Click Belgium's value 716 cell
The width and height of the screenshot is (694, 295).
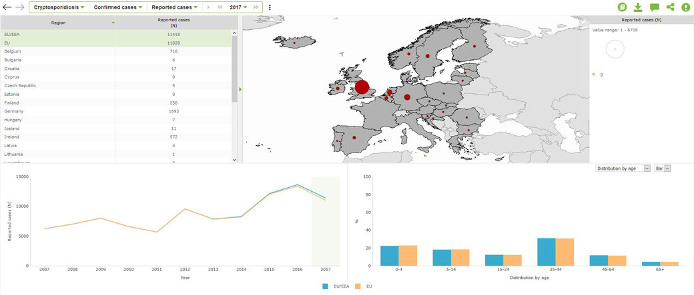pos(174,51)
